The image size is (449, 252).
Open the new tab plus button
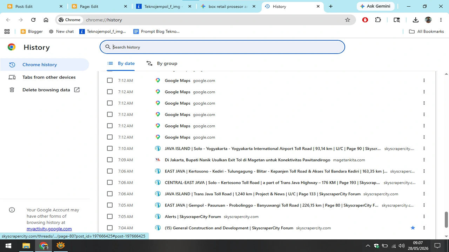[x=331, y=6]
